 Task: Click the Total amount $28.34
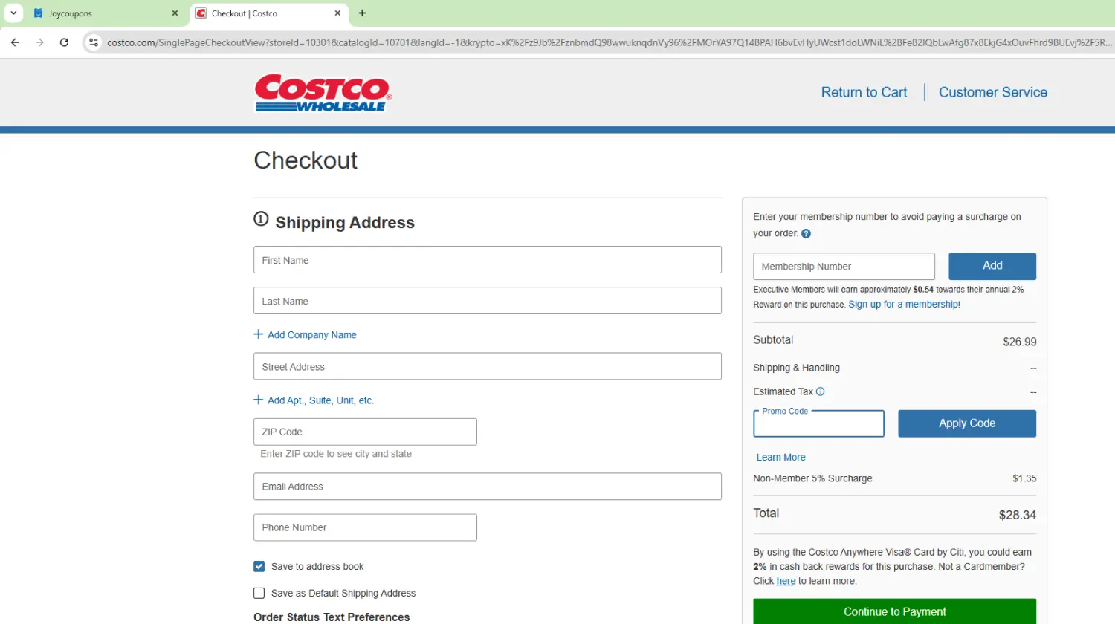pyautogui.click(x=1017, y=515)
